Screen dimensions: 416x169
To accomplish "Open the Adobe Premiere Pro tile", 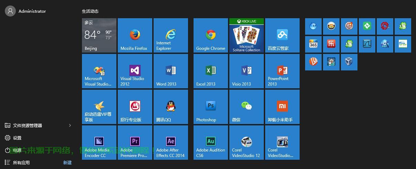I will [135, 143].
